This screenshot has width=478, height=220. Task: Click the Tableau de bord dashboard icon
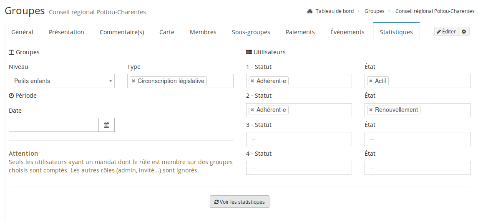click(310, 11)
